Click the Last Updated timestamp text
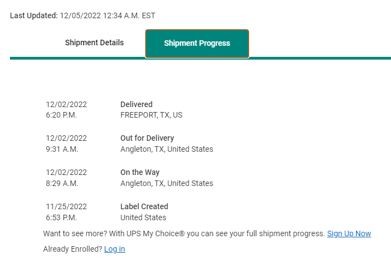The width and height of the screenshot is (391, 271). [x=83, y=16]
